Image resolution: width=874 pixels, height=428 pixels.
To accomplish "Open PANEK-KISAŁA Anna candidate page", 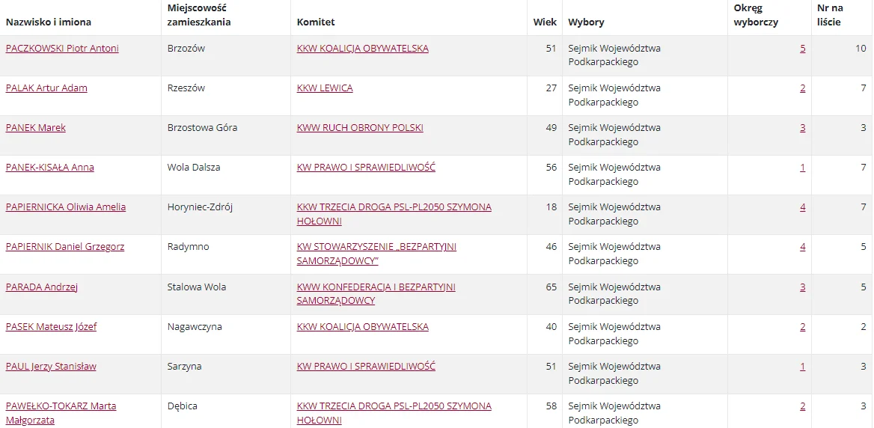I will click(x=49, y=167).
